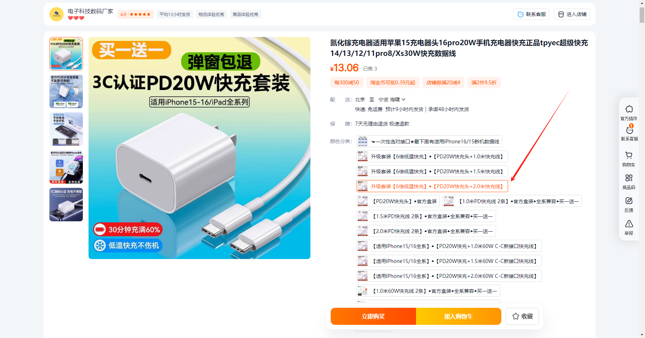Expand the 宁波 海曙 delivery location dropdown
The image size is (645, 338).
tap(392, 100)
